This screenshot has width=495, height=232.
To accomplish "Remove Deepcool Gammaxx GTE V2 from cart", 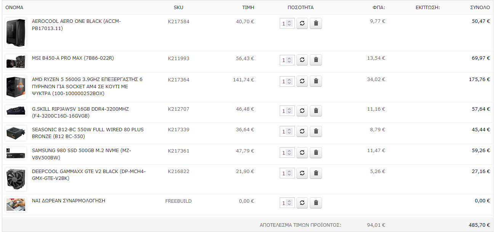I will pos(316,173).
